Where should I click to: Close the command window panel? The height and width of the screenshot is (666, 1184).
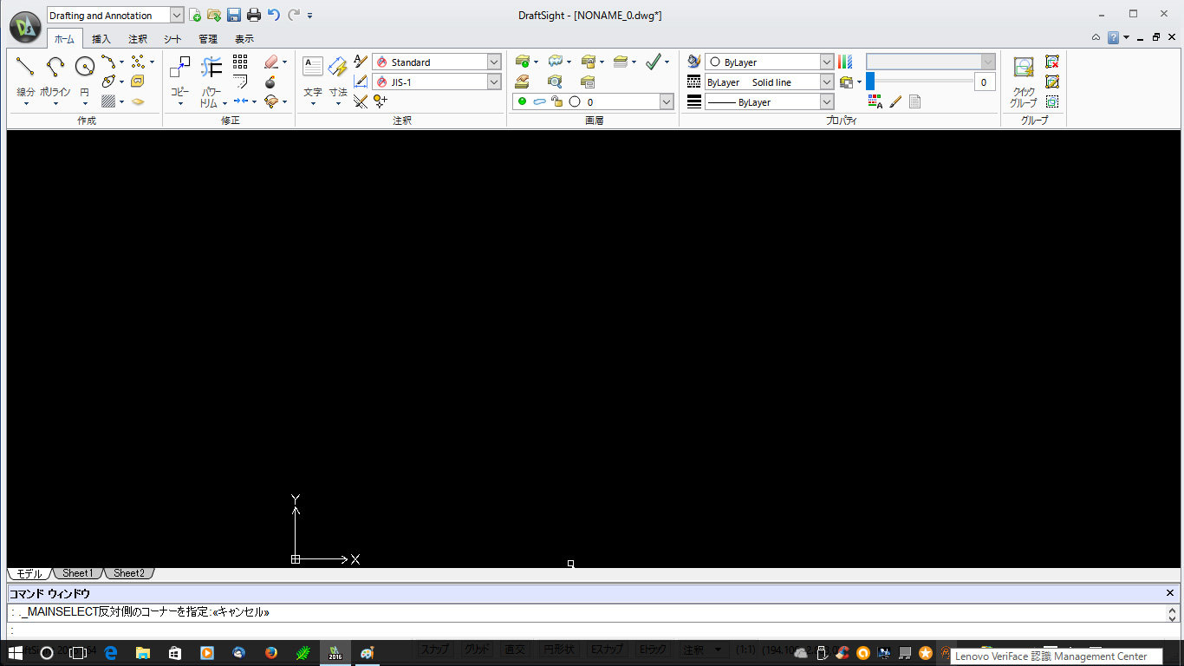1170,593
